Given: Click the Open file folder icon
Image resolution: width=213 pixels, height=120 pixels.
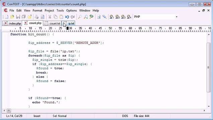Looking at the screenshot, I should coord(12,17).
